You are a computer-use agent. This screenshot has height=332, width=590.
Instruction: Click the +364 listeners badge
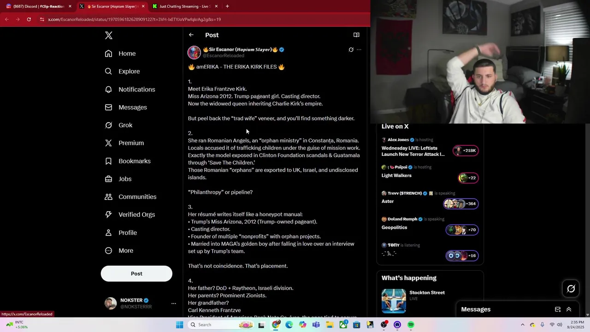coord(461,204)
